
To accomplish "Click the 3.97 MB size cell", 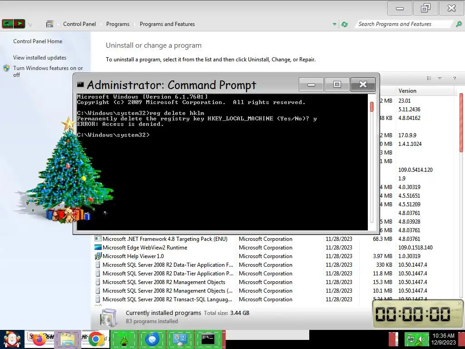I will [x=382, y=256].
